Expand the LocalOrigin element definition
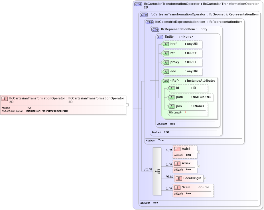Image resolution: width=264 pixels, height=210 pixels. point(205,178)
